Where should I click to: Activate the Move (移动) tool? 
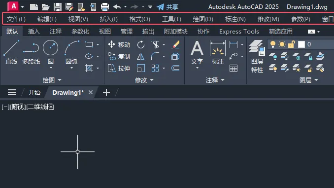119,44
